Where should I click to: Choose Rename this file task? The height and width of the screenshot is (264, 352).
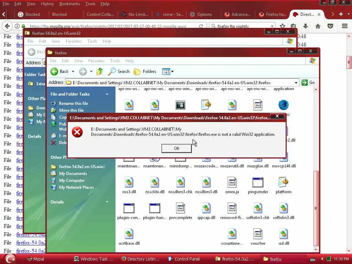click(74, 103)
